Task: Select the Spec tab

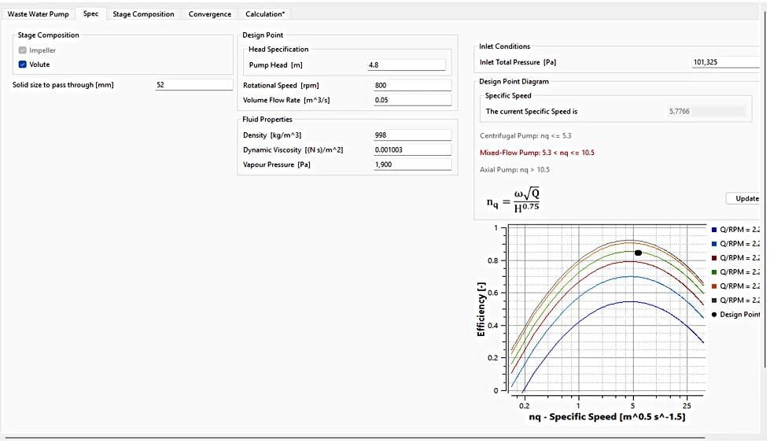Action: pyautogui.click(x=91, y=13)
